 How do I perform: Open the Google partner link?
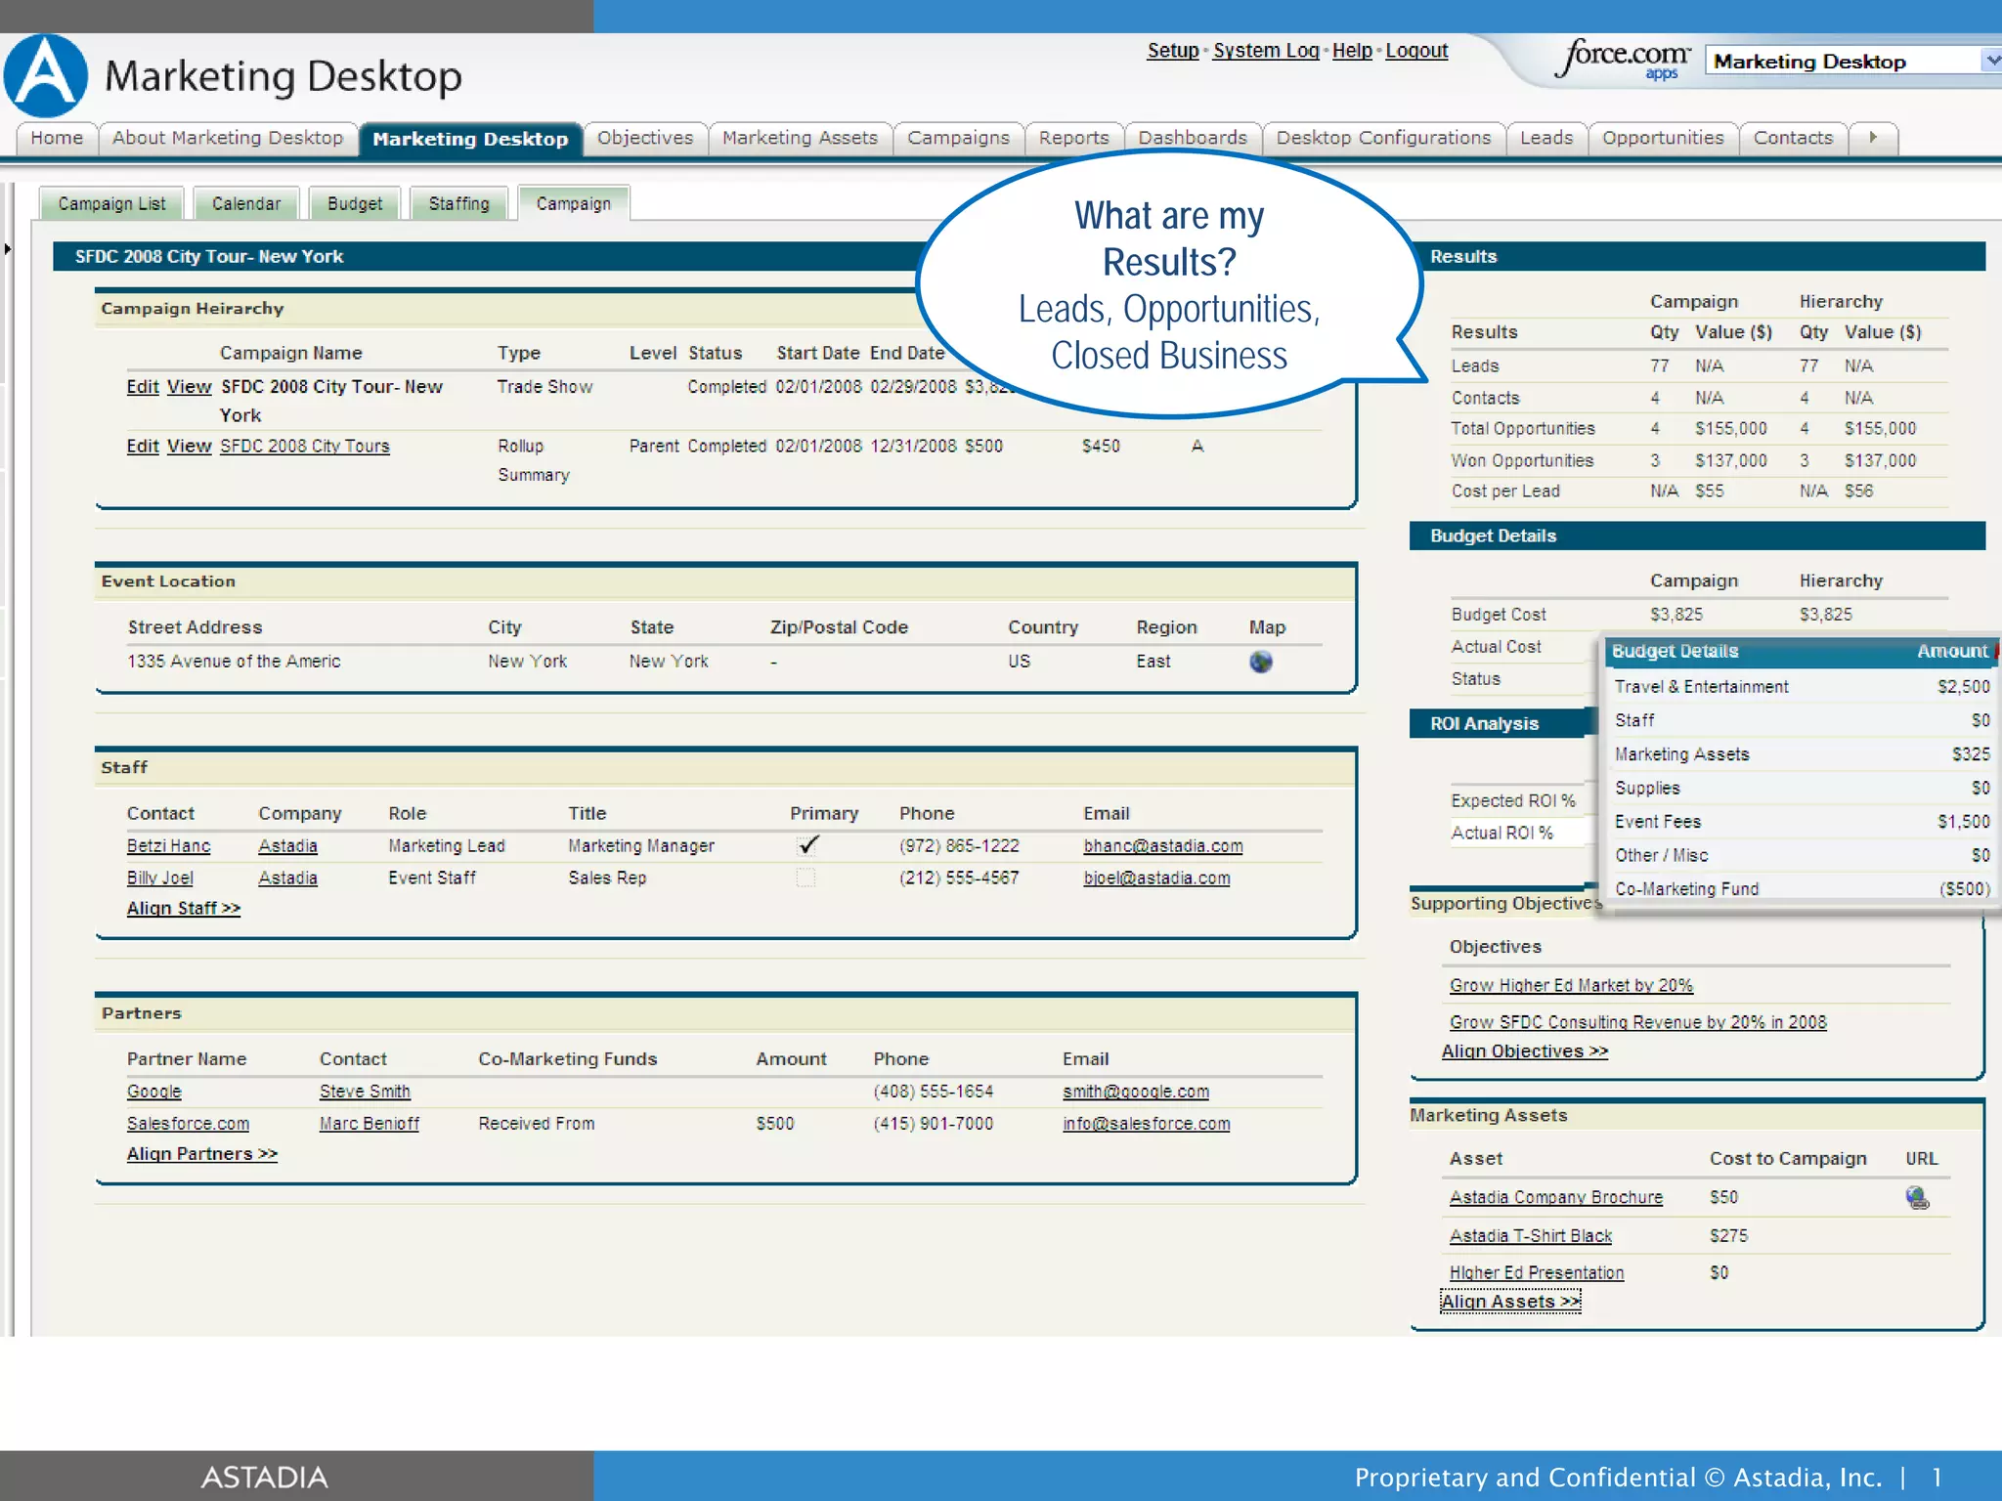154,1092
